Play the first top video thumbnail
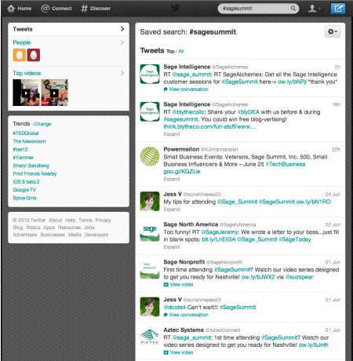Image resolution: width=353 pixels, height=361 pixels. click(x=26, y=93)
